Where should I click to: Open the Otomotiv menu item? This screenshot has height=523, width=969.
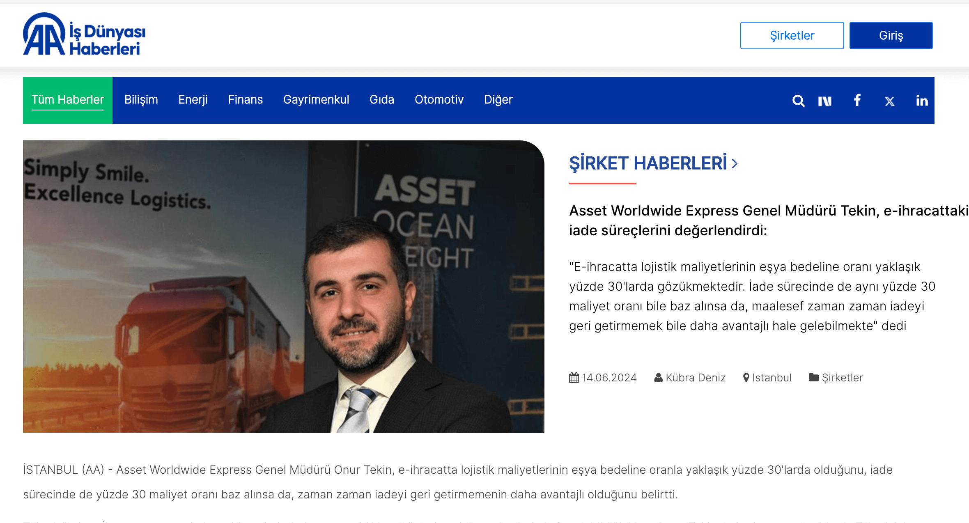pos(439,100)
